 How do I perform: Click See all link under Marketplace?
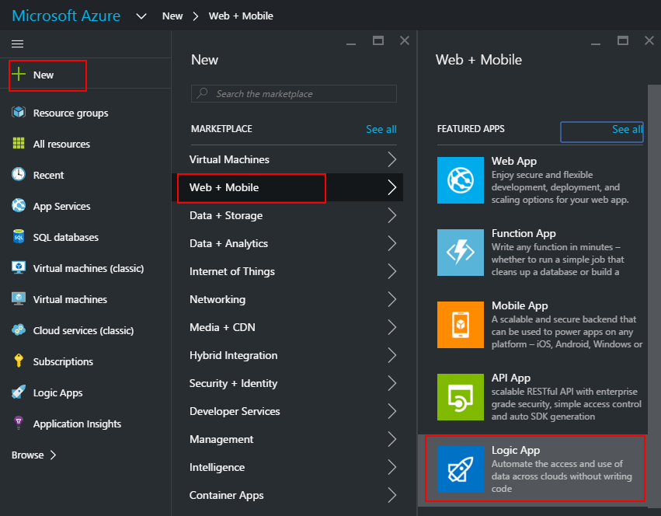point(381,129)
